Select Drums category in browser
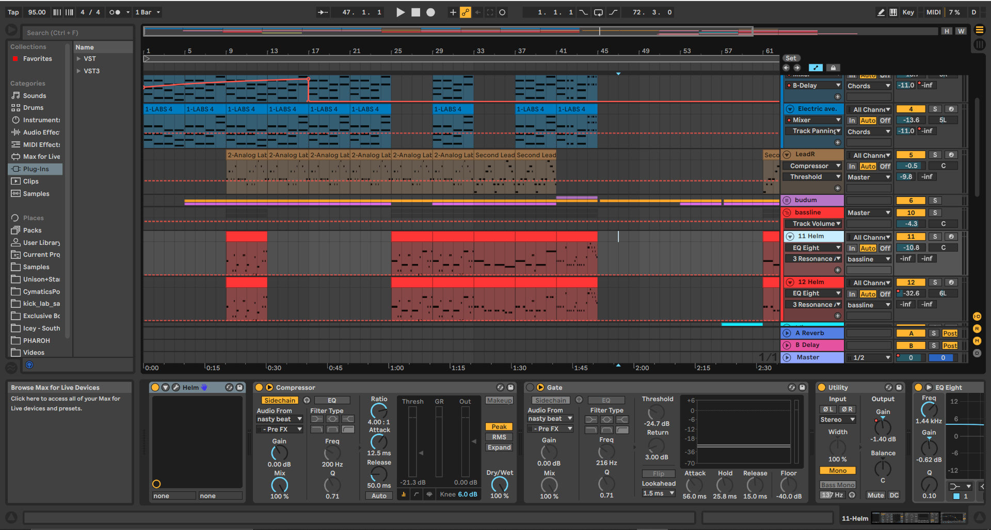 tap(33, 108)
